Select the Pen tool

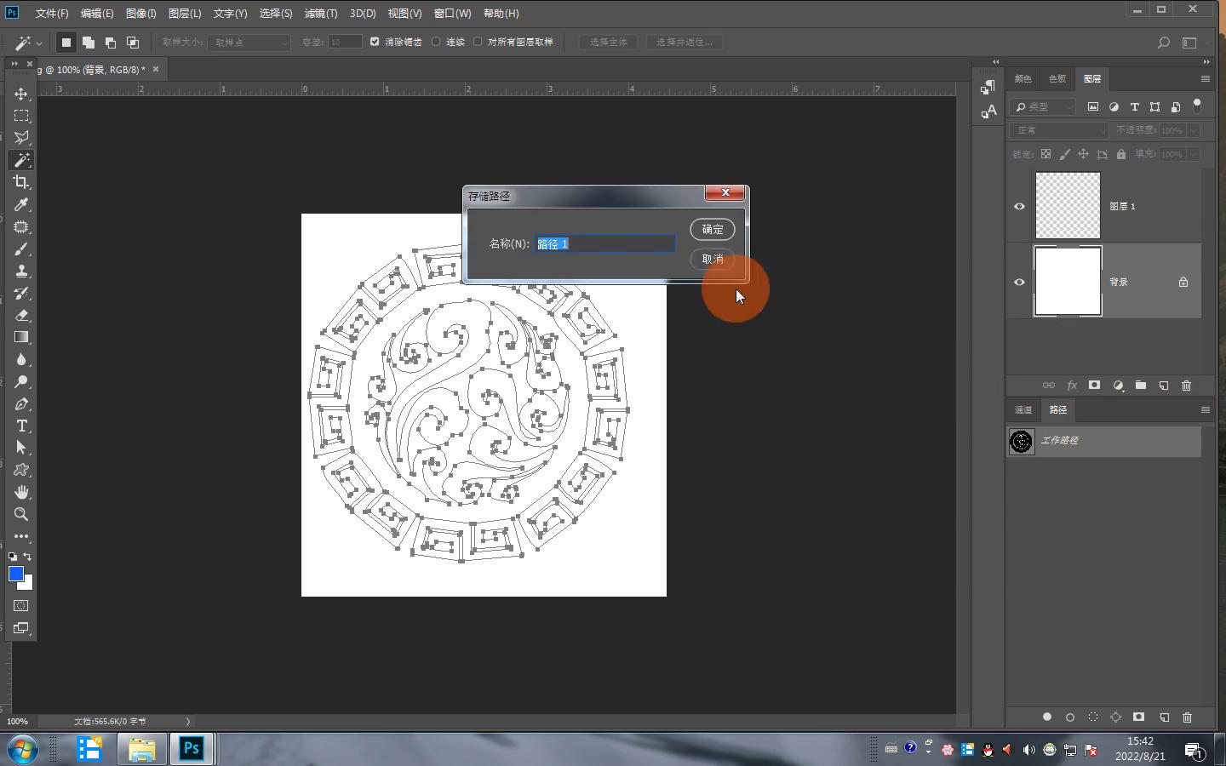tap(21, 404)
